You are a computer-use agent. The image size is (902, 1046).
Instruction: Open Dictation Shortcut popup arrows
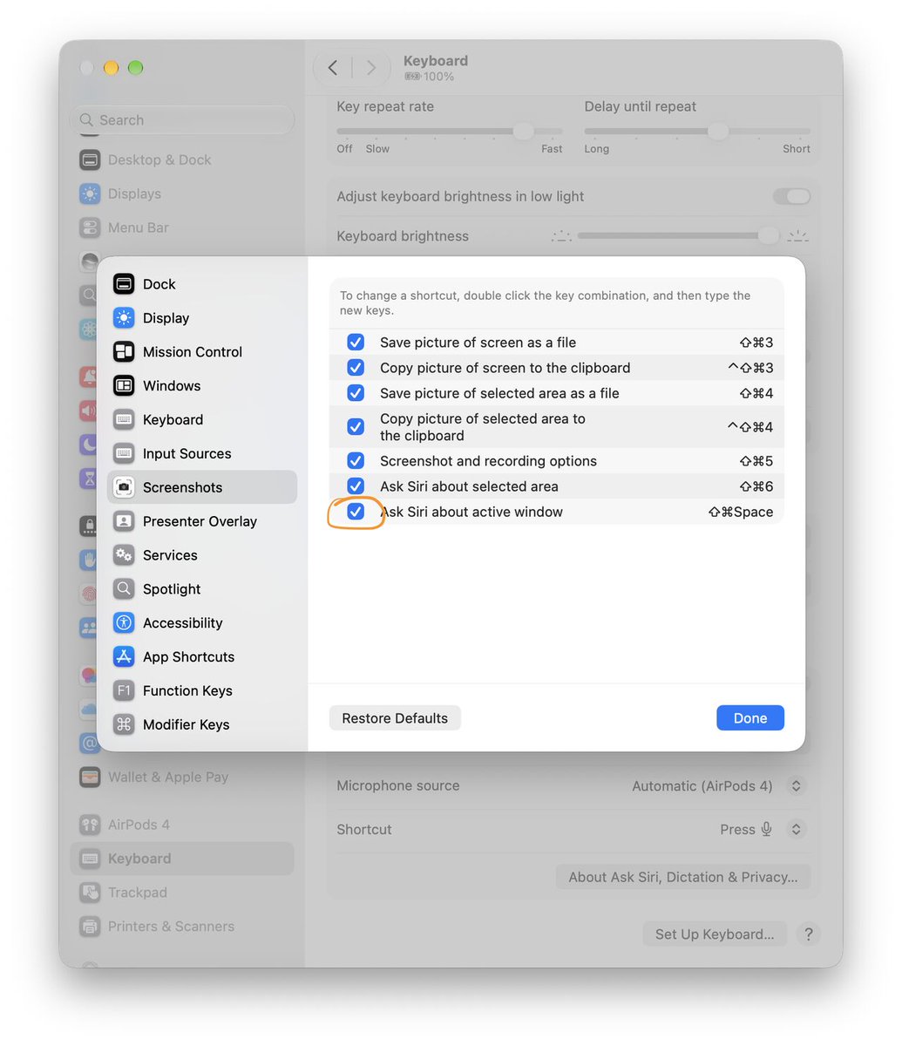pyautogui.click(x=796, y=830)
